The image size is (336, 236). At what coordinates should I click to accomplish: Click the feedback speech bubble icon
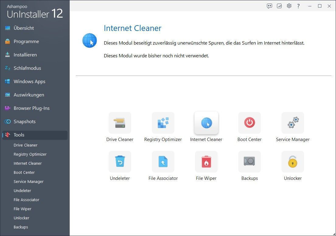click(269, 6)
